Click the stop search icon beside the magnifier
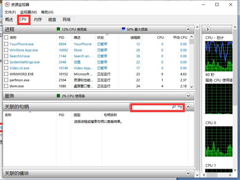The width and height of the screenshot is (240, 180). (x=179, y=107)
